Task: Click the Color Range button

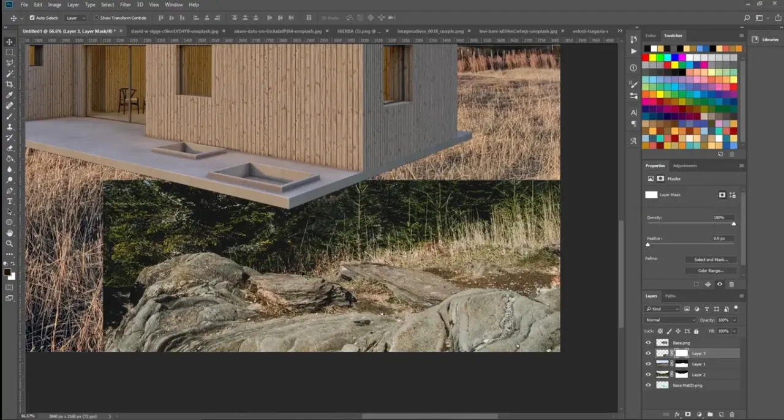Action: pyautogui.click(x=710, y=271)
